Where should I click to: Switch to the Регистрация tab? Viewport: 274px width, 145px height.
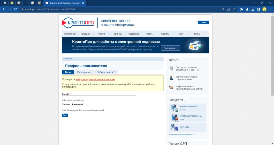tap(84, 72)
